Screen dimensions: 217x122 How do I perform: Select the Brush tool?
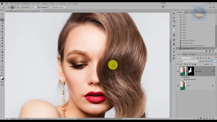[x=2, y=35]
